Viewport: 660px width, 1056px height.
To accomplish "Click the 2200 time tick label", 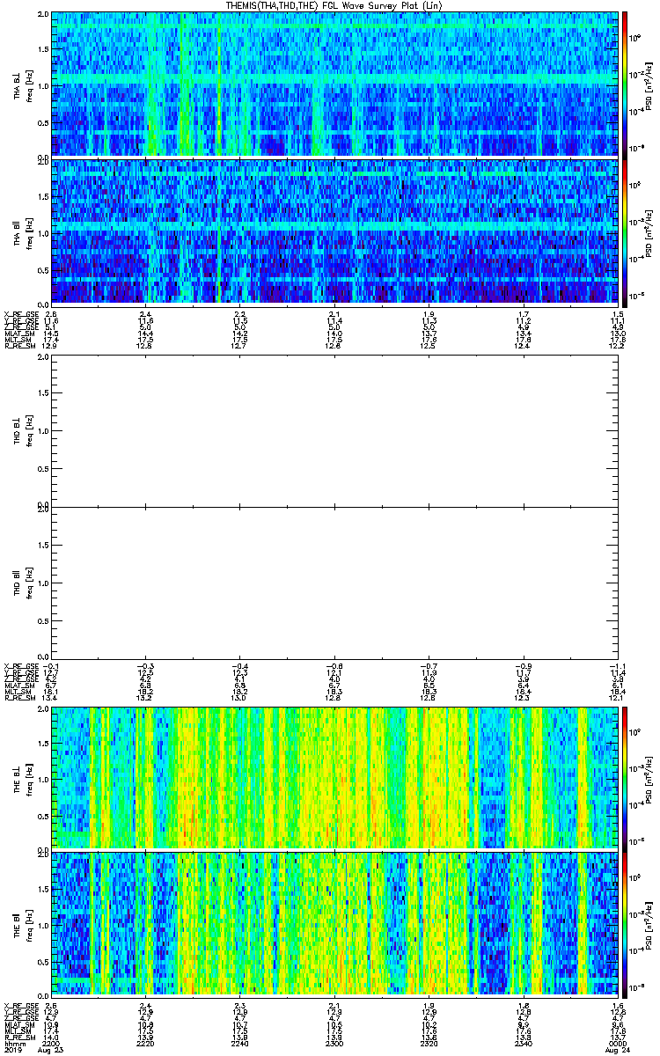I will click(x=50, y=1044).
